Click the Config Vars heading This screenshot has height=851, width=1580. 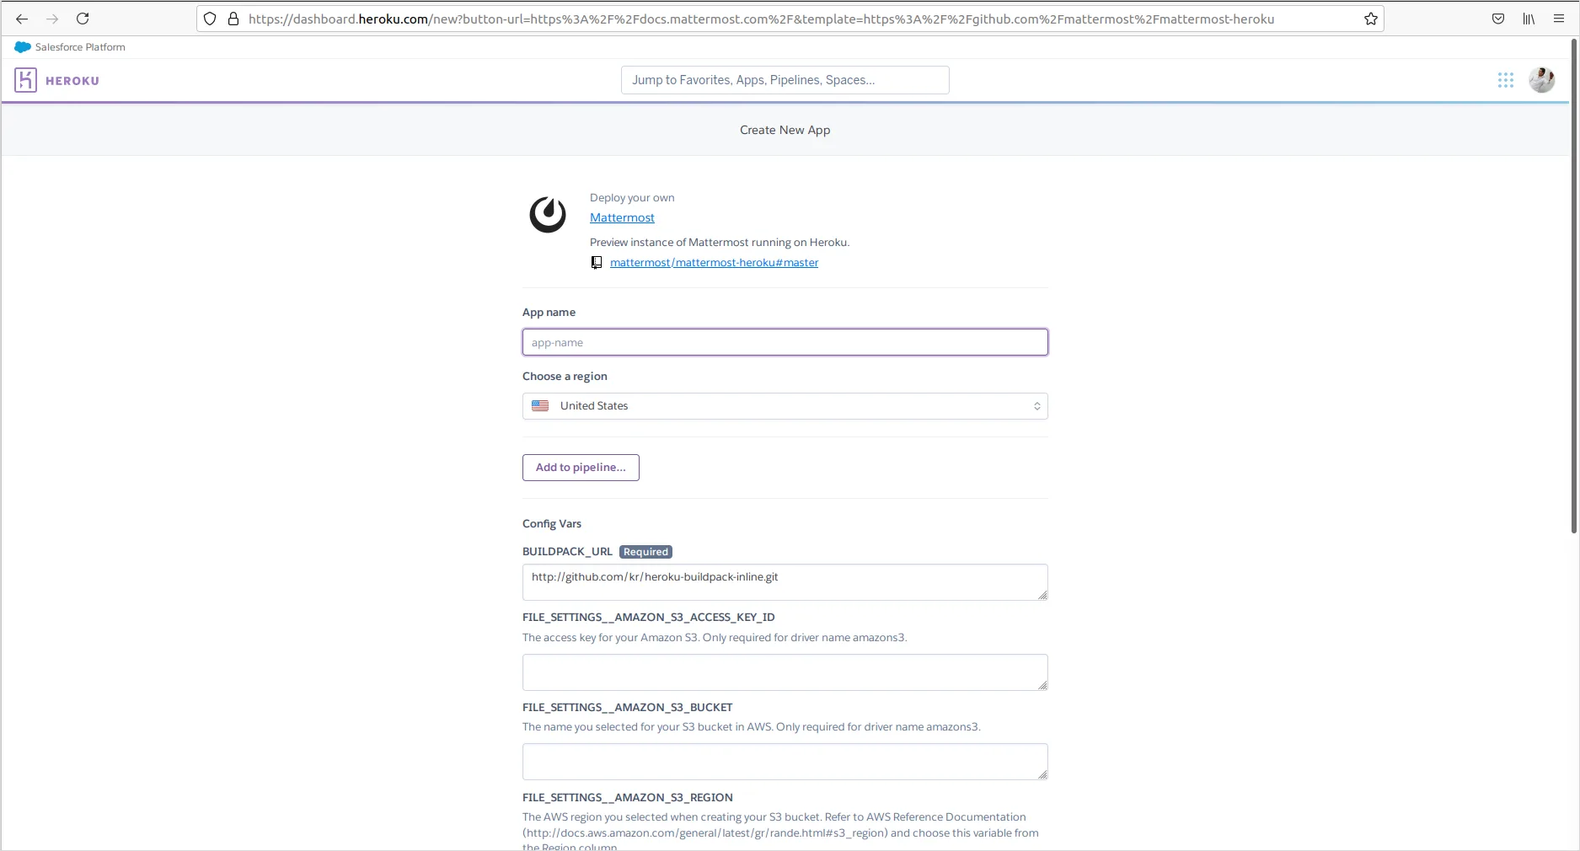coord(552,524)
